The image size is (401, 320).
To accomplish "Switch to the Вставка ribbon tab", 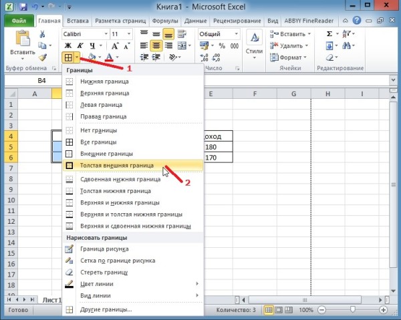I will click(x=78, y=21).
